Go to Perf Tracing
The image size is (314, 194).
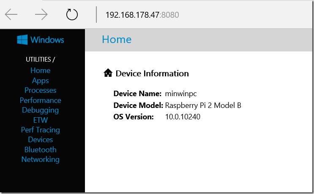41,130
